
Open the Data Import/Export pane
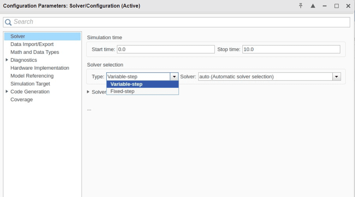[32, 44]
